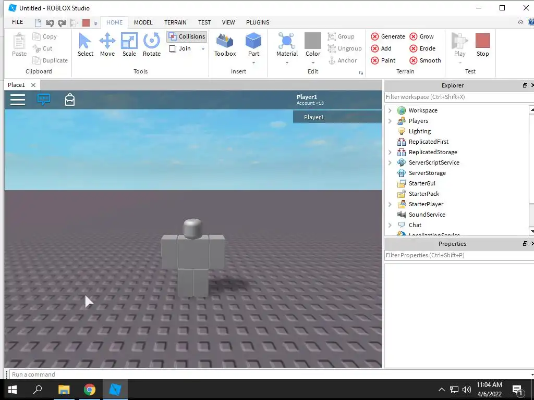Open the Part dropdown arrow
The height and width of the screenshot is (400, 534).
click(254, 63)
